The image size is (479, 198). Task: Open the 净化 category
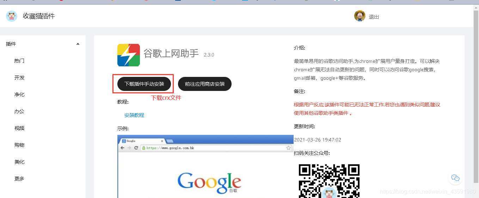pos(19,94)
